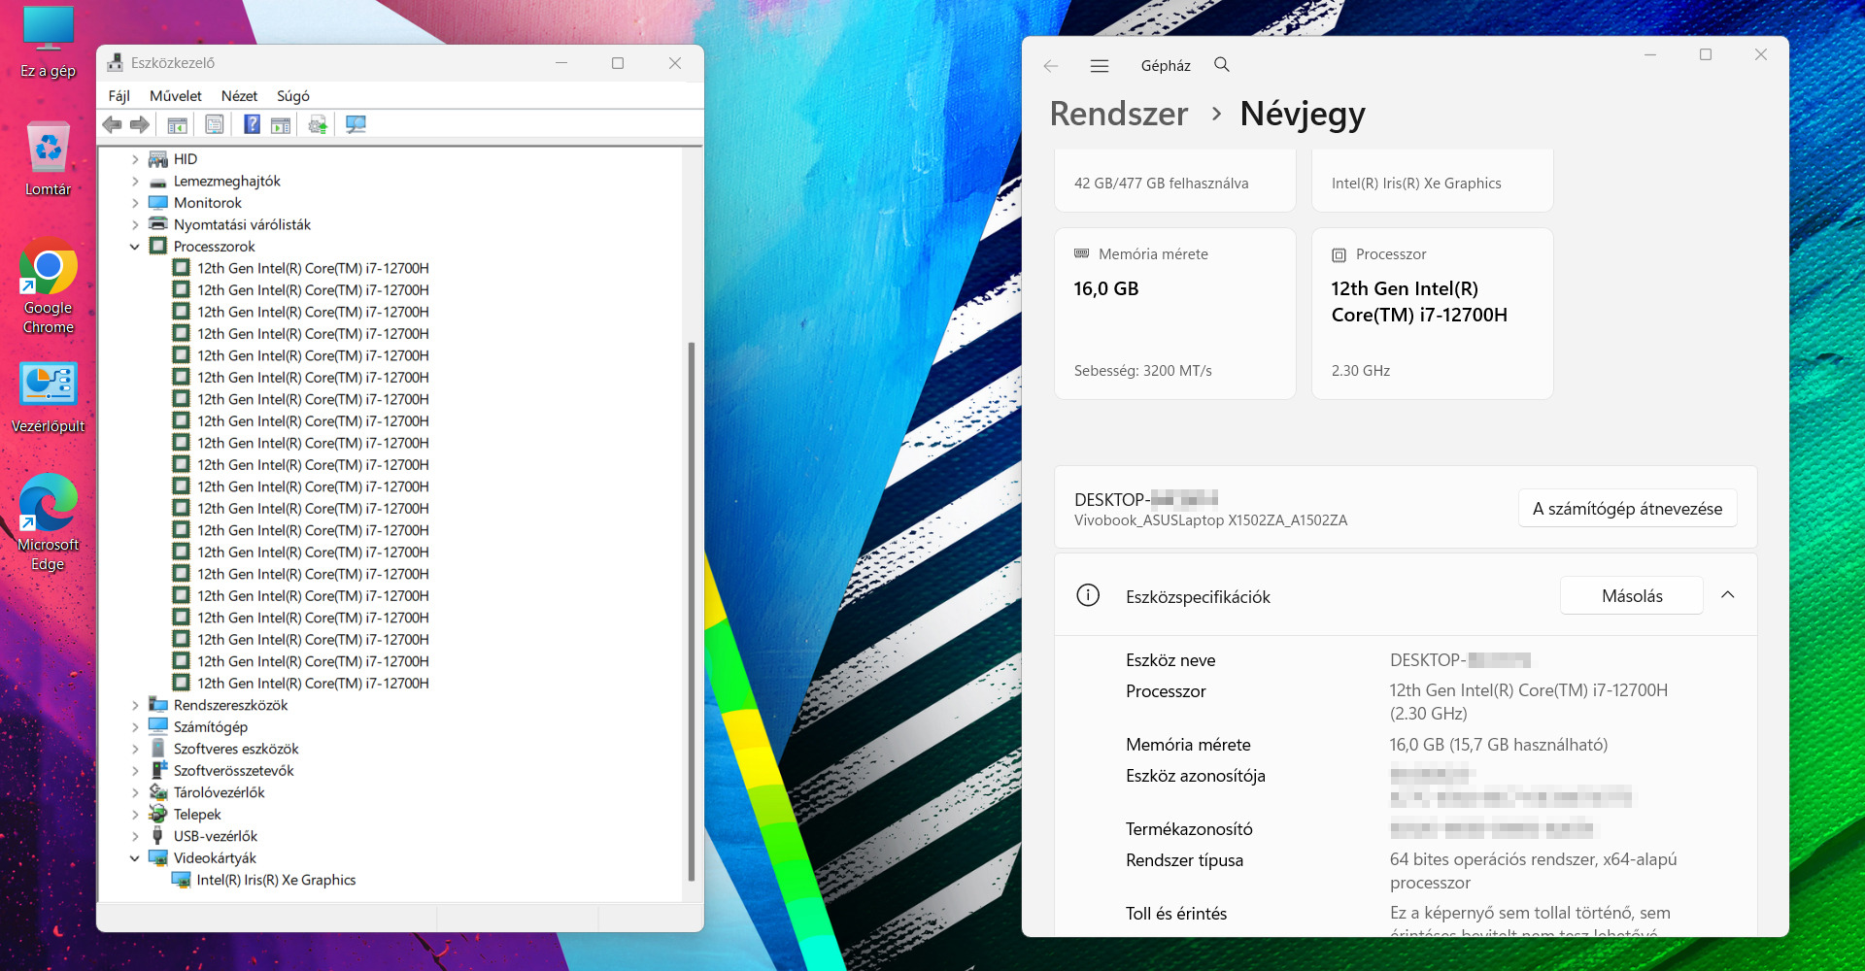Collapse the Eszközspecifikációk section chevron
The width and height of the screenshot is (1865, 971).
(x=1728, y=595)
